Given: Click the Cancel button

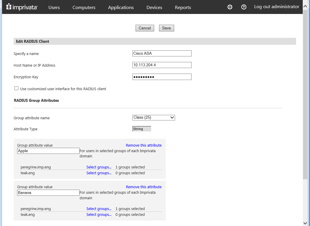Looking at the screenshot, I should tap(145, 28).
